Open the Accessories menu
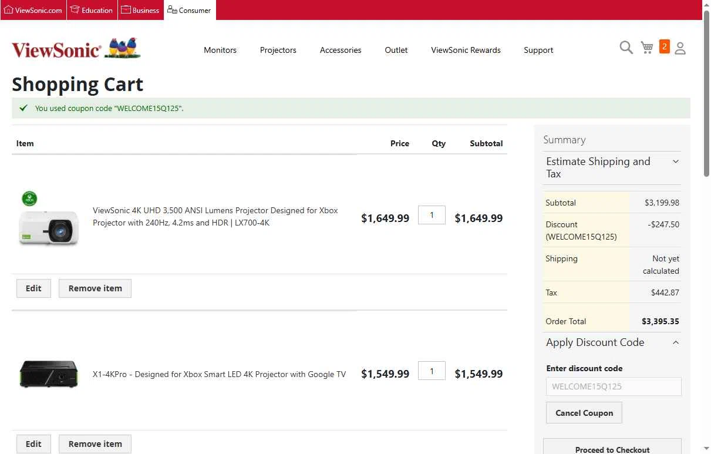Screen dimensions: 711x454 341,50
